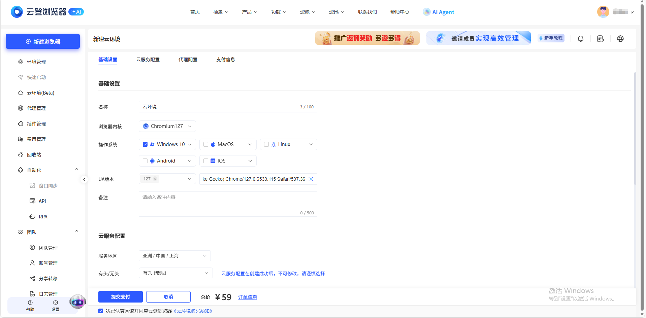Uncheck the Windows 10 operating system
Viewport: 646px width, 318px height.
145,144
